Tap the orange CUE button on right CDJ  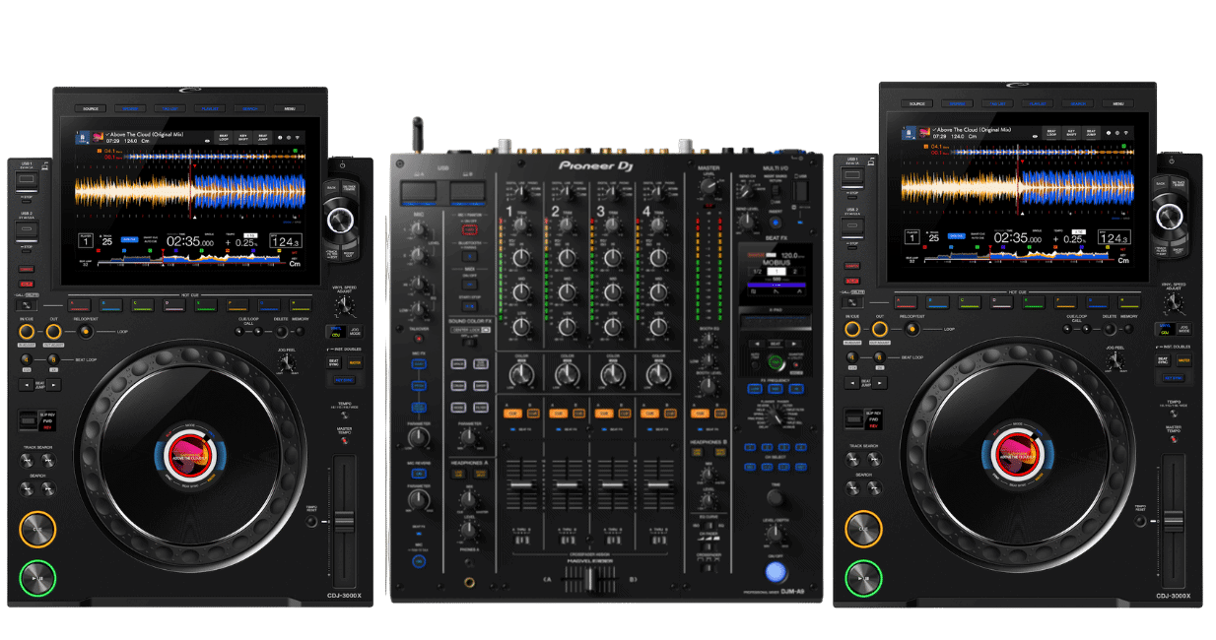coord(862,530)
